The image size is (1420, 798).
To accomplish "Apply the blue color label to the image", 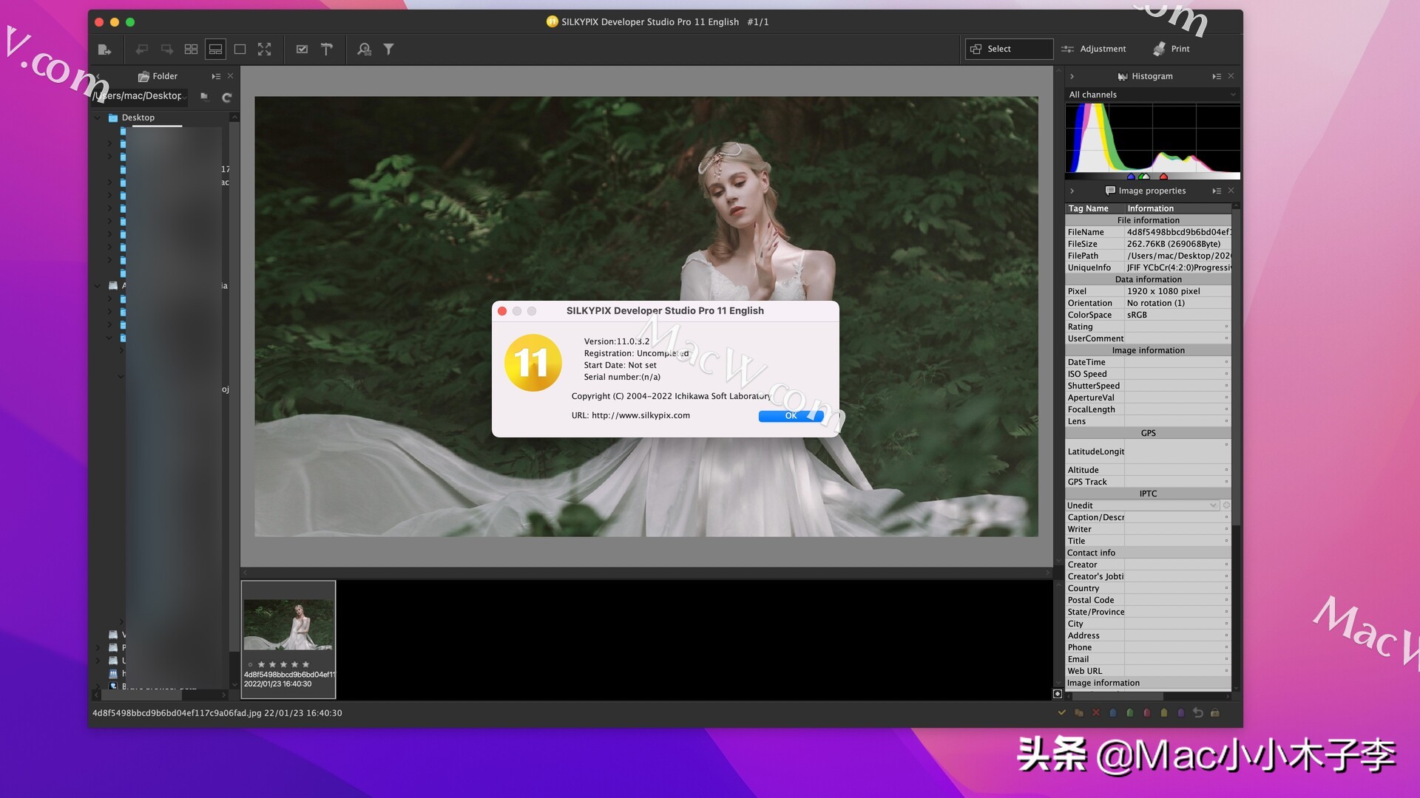I will click(x=1114, y=713).
